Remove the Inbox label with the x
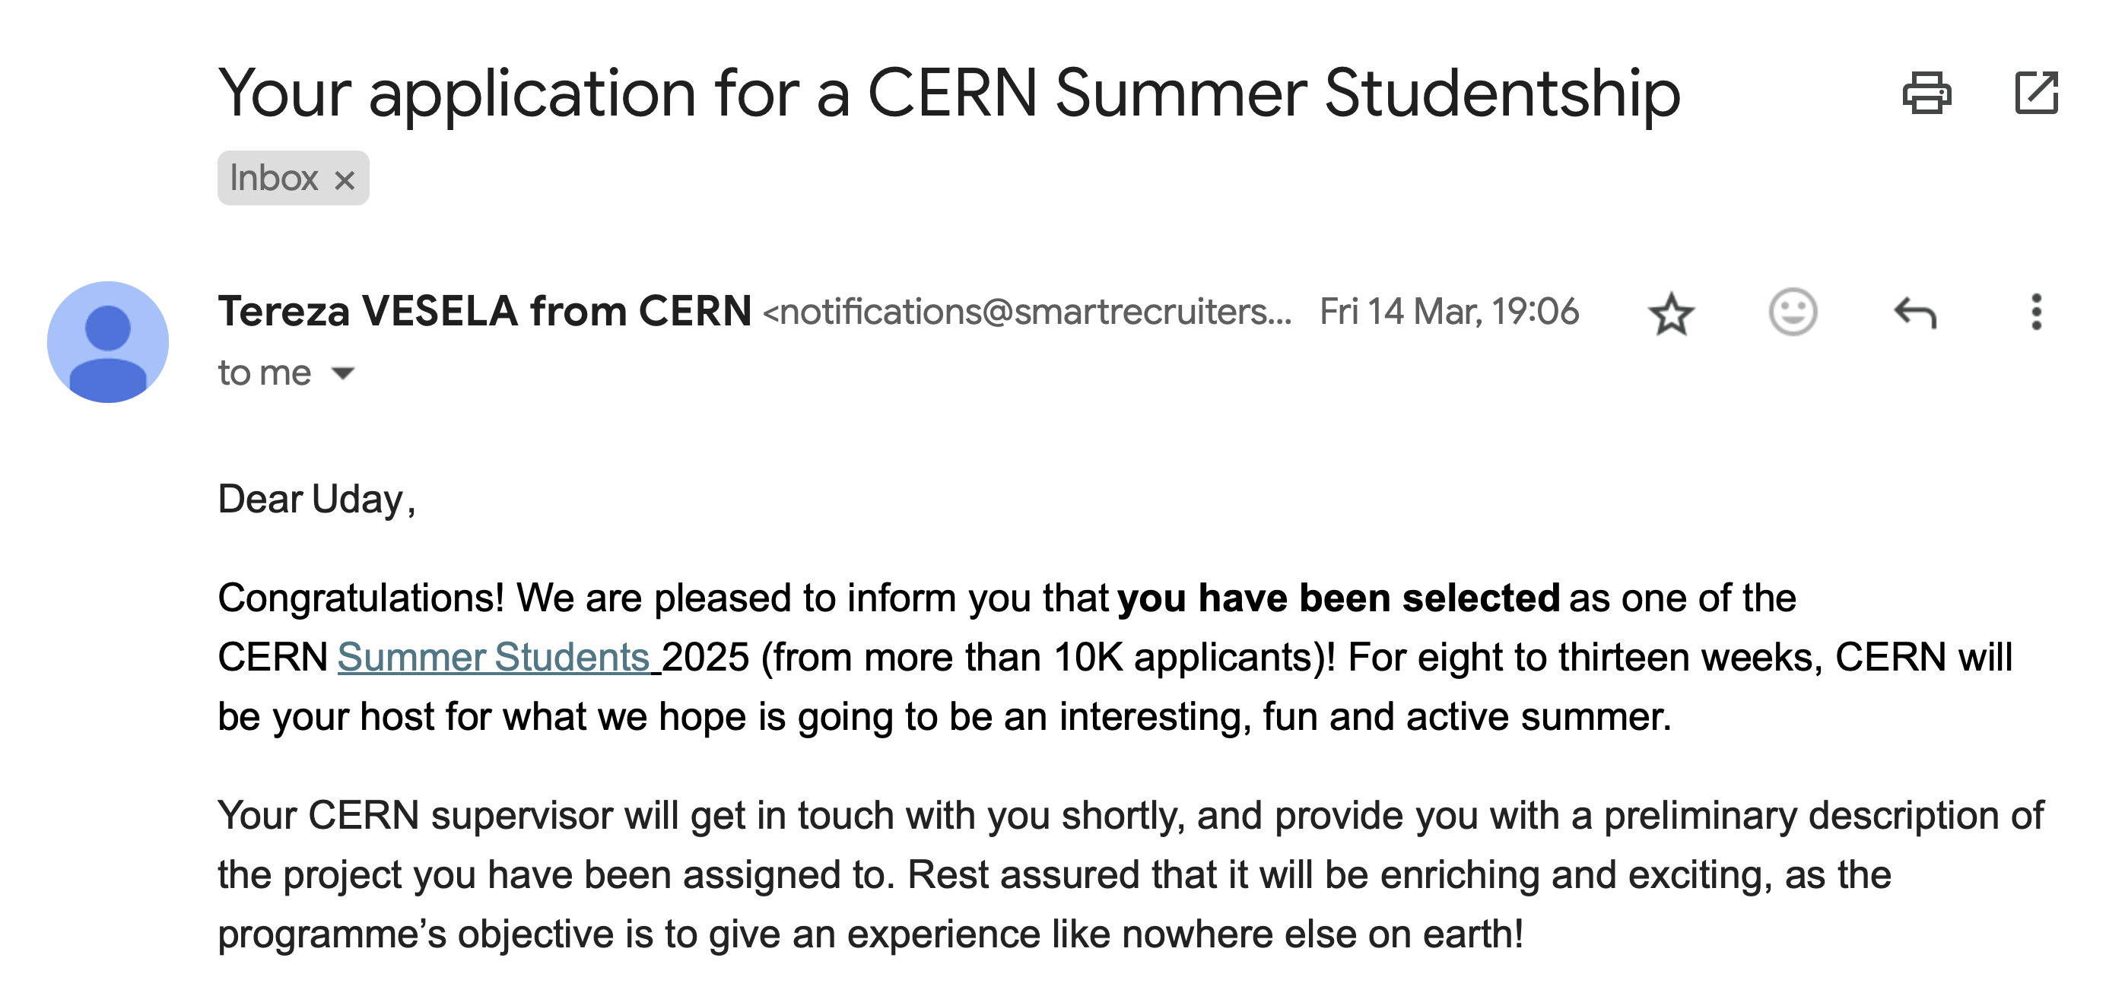 pyautogui.click(x=345, y=179)
